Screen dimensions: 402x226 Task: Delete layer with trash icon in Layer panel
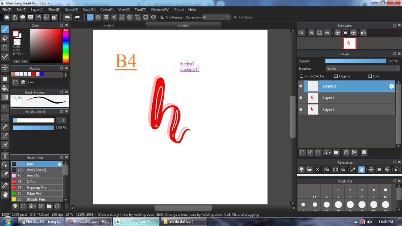pyautogui.click(x=364, y=152)
